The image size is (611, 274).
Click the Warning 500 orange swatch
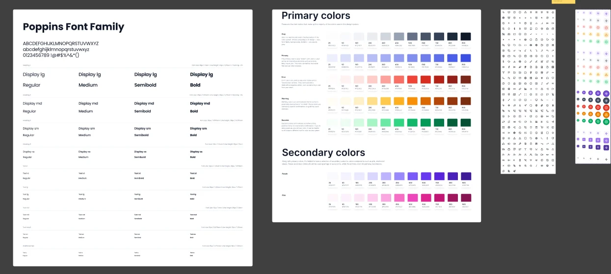click(412, 100)
